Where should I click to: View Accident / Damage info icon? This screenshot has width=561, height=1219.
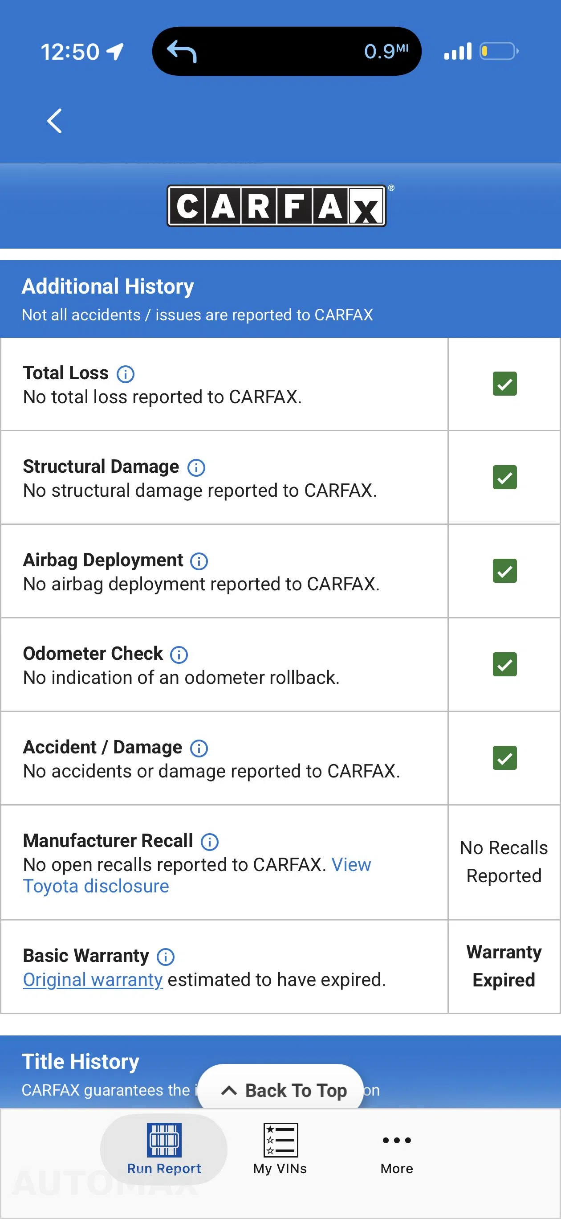tap(199, 749)
